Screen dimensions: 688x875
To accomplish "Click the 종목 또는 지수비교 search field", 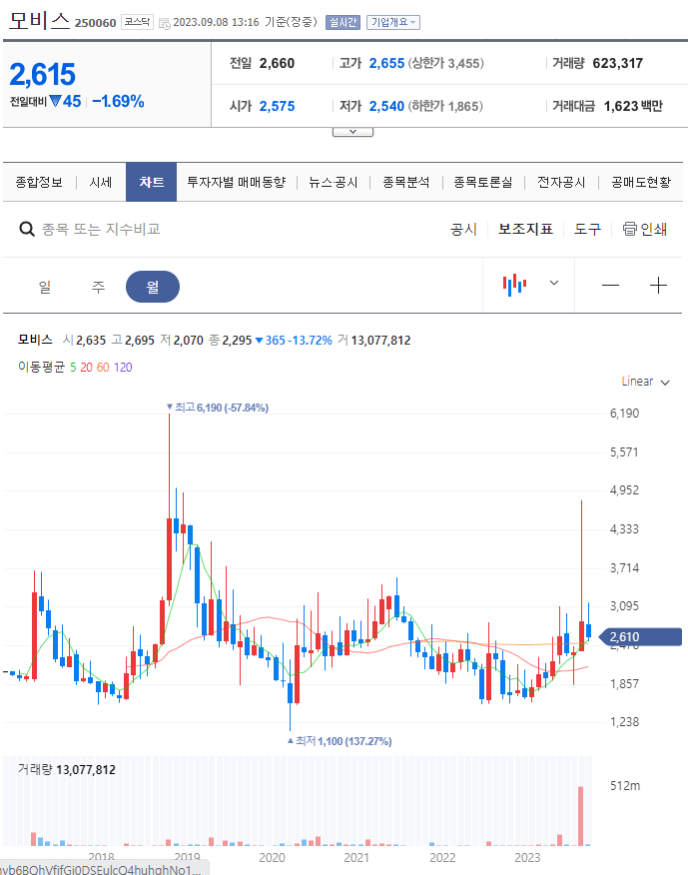I will 101,229.
